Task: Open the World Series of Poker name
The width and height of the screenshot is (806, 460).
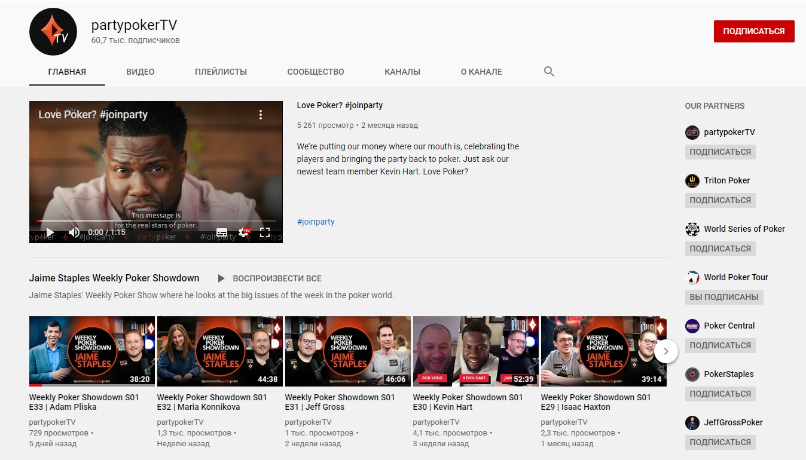Action: pyautogui.click(x=744, y=229)
